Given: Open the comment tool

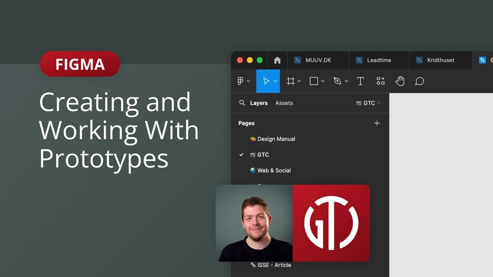Looking at the screenshot, I should (419, 81).
